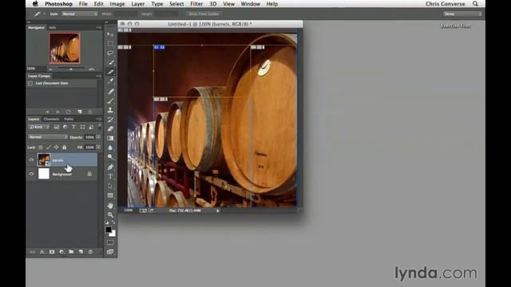Select the Eyedropper tool
The width and height of the screenshot is (511, 287).
(x=110, y=81)
